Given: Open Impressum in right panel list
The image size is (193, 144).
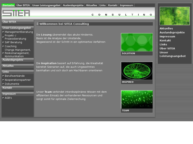Looking at the screenshot, I should tap(167, 36).
